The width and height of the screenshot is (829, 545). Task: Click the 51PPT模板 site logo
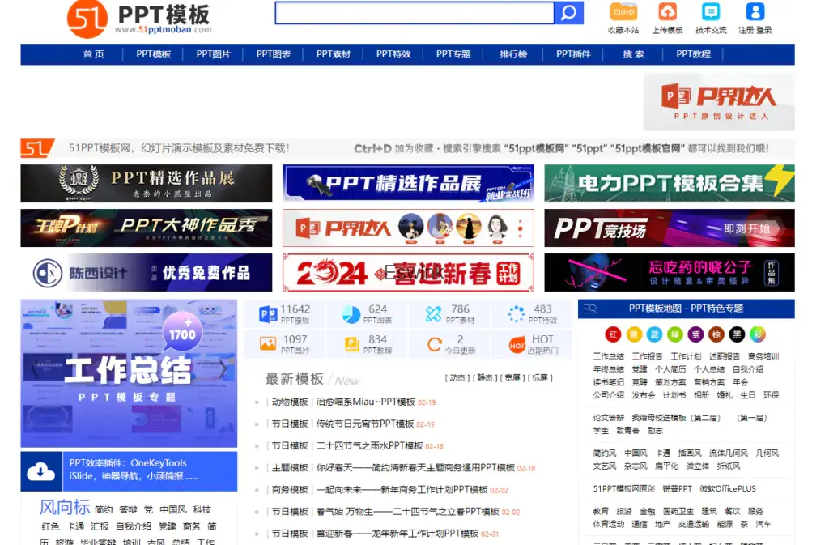[139, 18]
